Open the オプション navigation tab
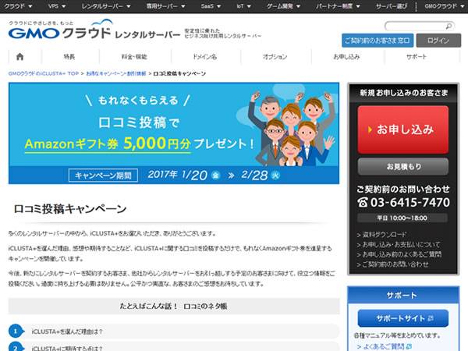The height and width of the screenshot is (351, 468). pos(275,56)
